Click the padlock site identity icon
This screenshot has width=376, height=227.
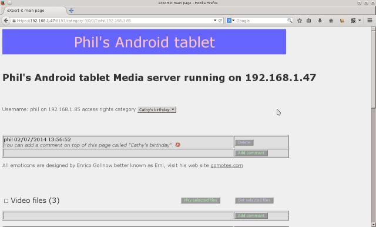[x=14, y=21]
